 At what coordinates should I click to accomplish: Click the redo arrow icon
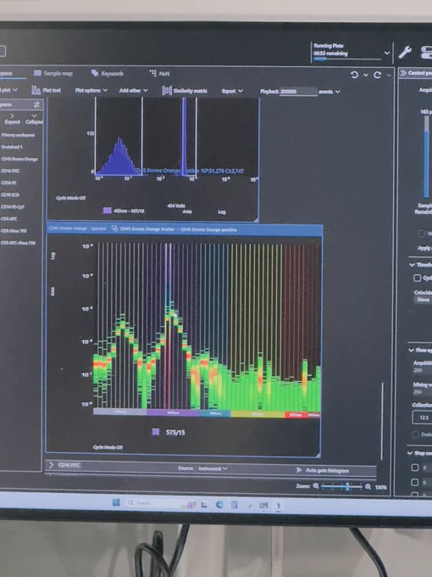point(377,75)
